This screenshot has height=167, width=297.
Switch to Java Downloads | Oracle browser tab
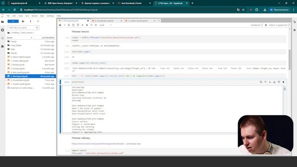pos(132,3)
